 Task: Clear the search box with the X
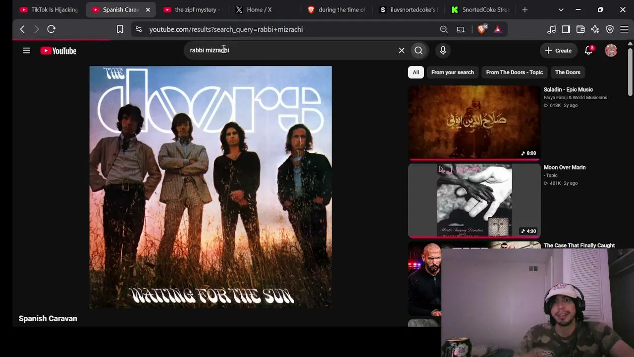coord(402,50)
